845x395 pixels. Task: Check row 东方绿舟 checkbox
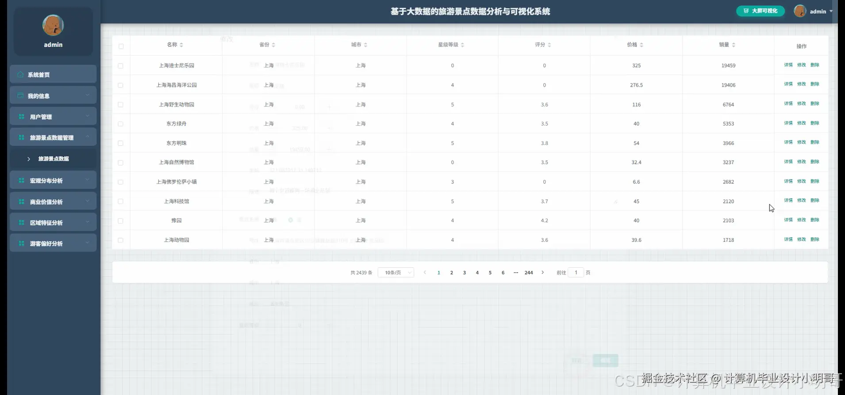click(120, 124)
